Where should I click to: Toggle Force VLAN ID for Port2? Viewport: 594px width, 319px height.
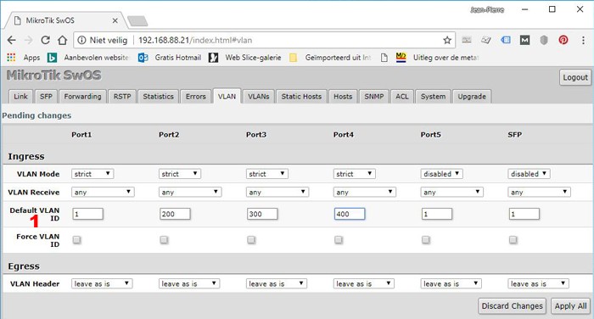164,240
